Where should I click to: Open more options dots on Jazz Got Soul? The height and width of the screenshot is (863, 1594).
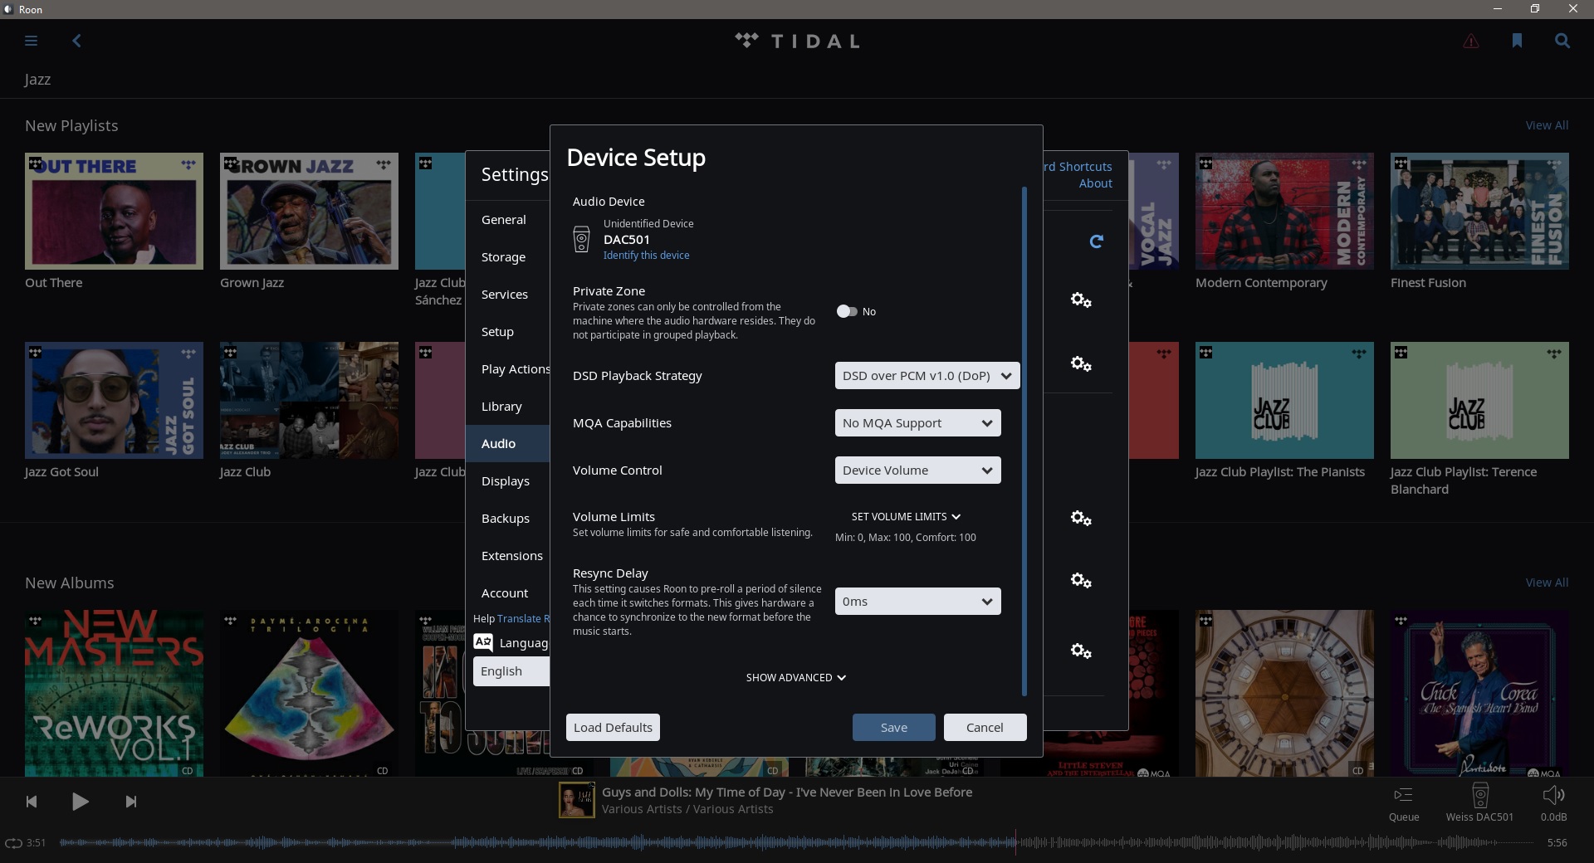coord(188,353)
